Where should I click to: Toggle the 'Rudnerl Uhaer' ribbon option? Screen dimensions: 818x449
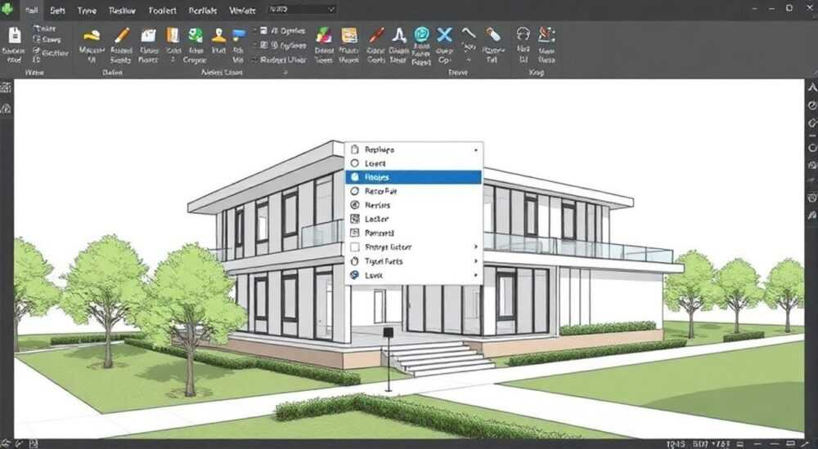pyautogui.click(x=278, y=60)
